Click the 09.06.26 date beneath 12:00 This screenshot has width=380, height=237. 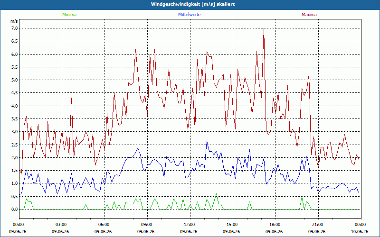click(189, 231)
